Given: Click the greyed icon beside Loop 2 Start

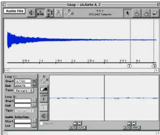Looking at the screenshot, I should (34, 100).
